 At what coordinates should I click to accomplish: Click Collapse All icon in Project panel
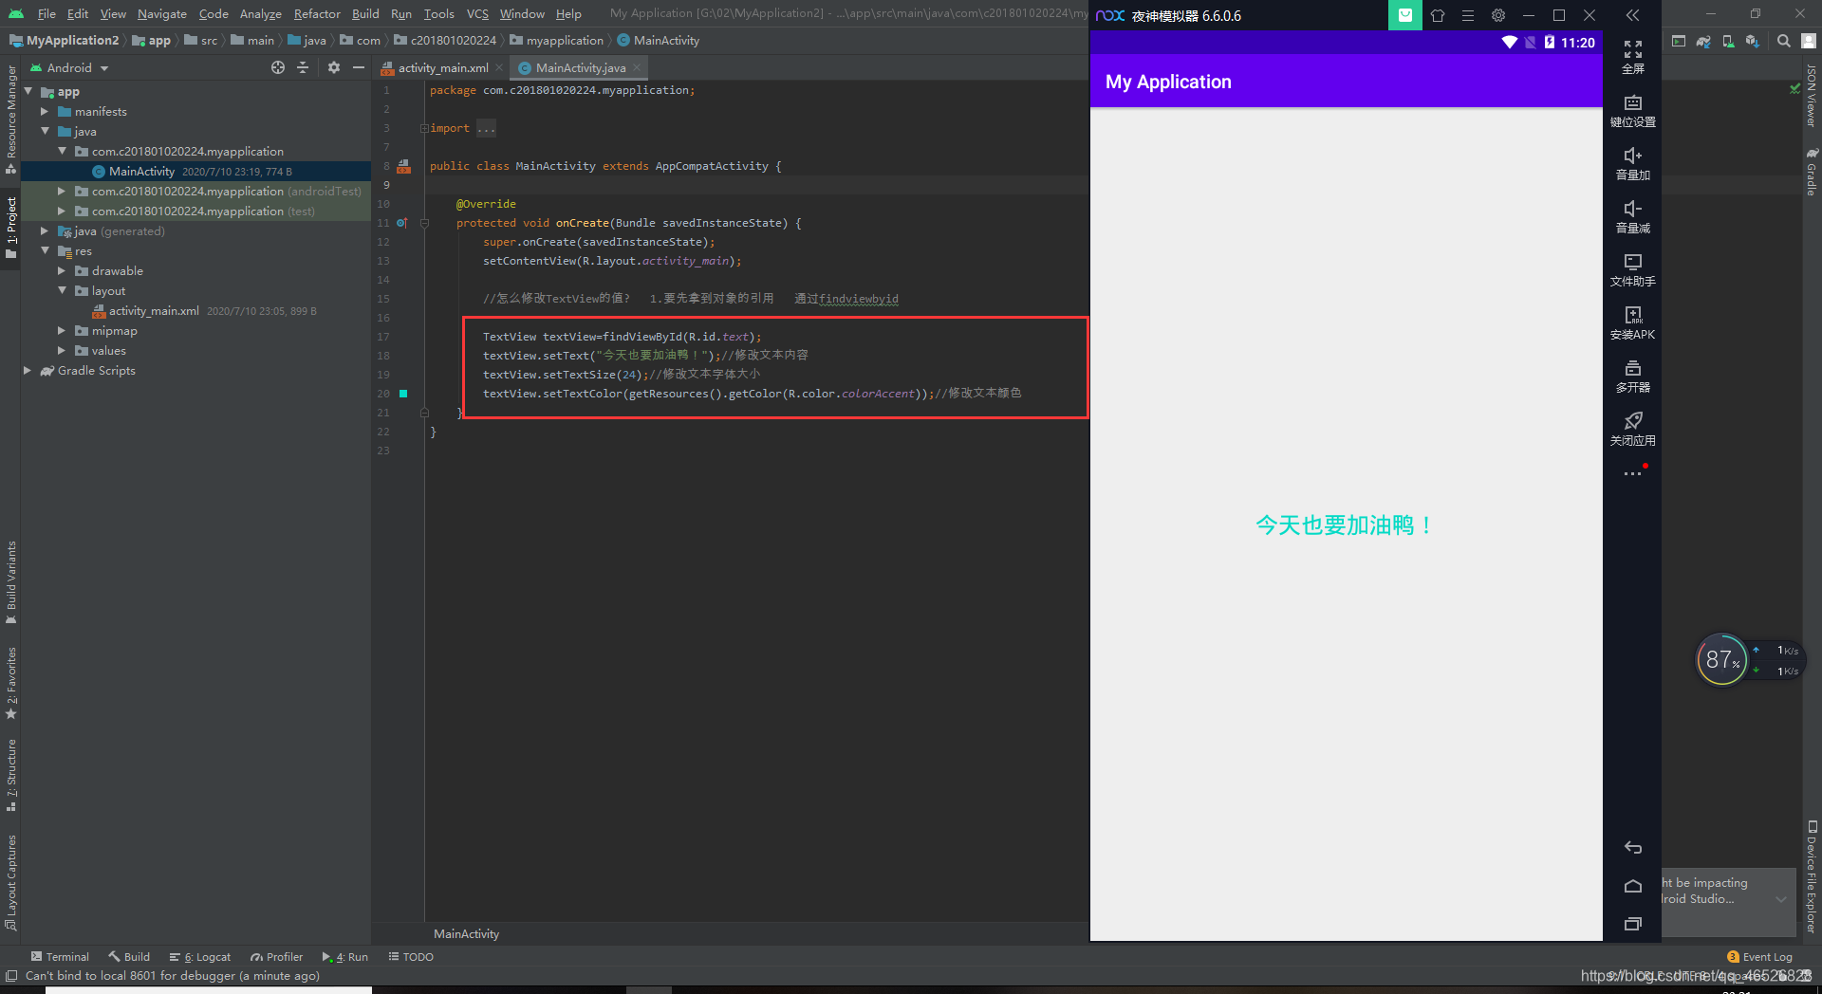[x=303, y=67]
